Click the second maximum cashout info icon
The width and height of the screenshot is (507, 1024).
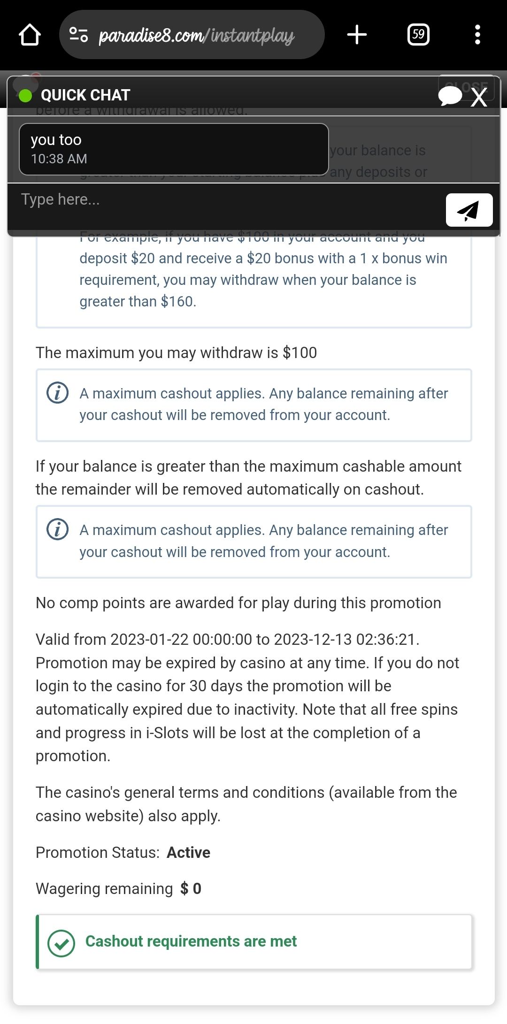[x=58, y=529]
